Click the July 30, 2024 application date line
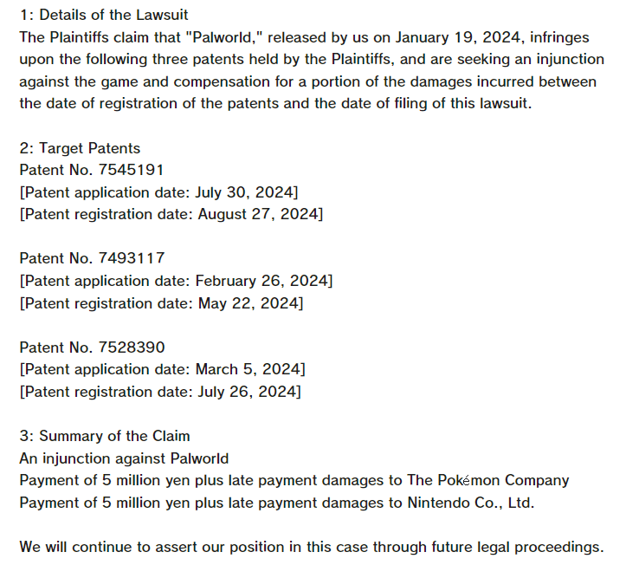 [x=158, y=192]
